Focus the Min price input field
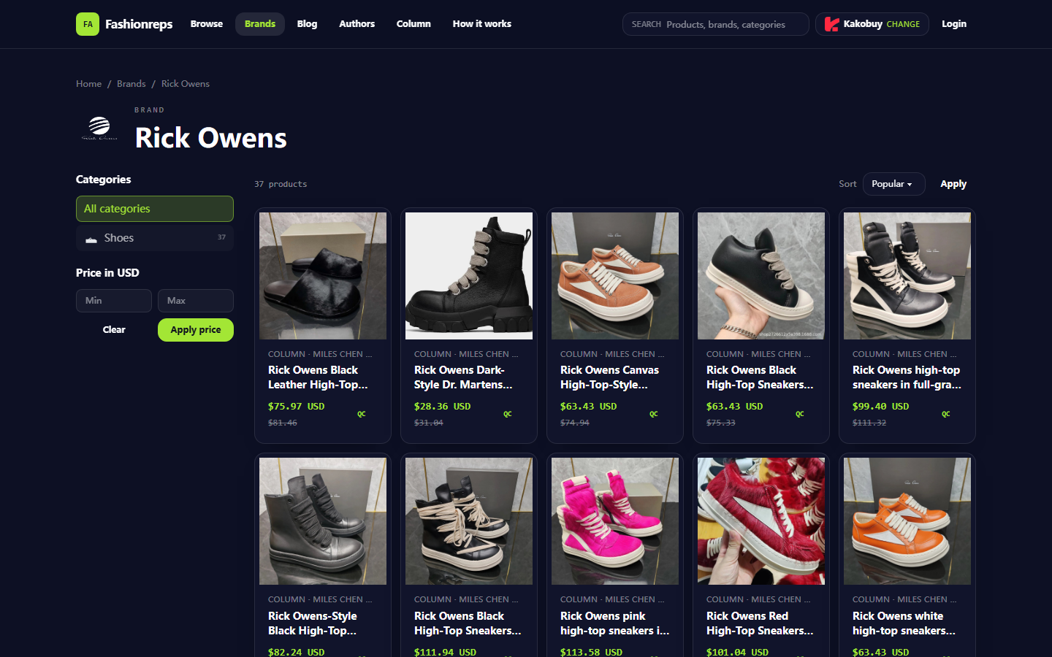 (x=114, y=301)
